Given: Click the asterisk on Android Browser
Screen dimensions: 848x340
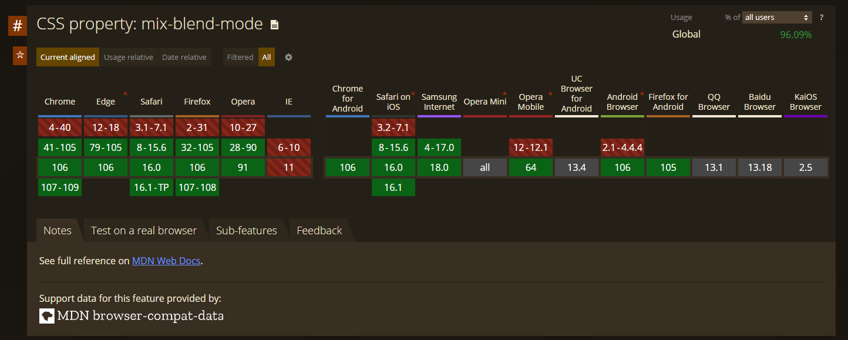Looking at the screenshot, I should tap(642, 94).
